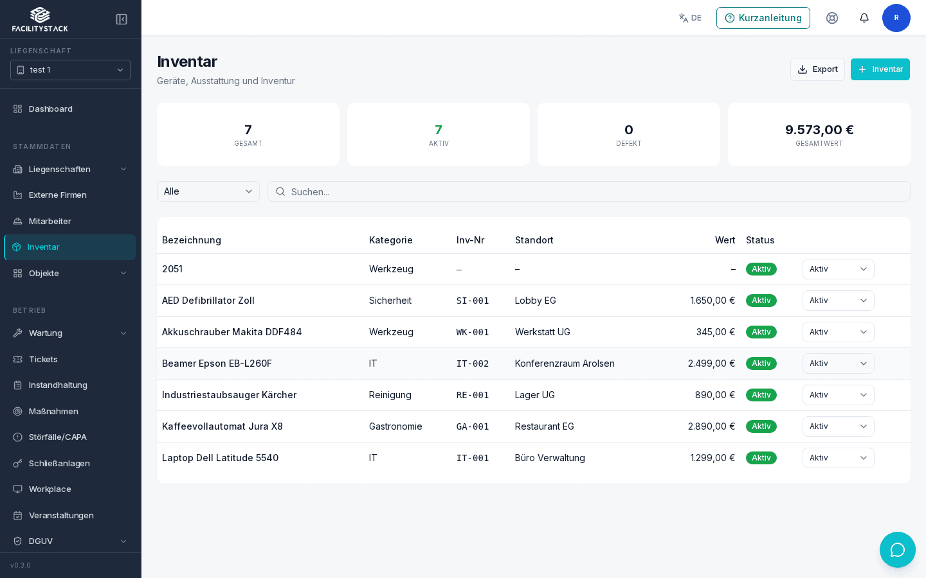Open Veranstaltungen section
This screenshot has height=578, width=926.
point(71,516)
